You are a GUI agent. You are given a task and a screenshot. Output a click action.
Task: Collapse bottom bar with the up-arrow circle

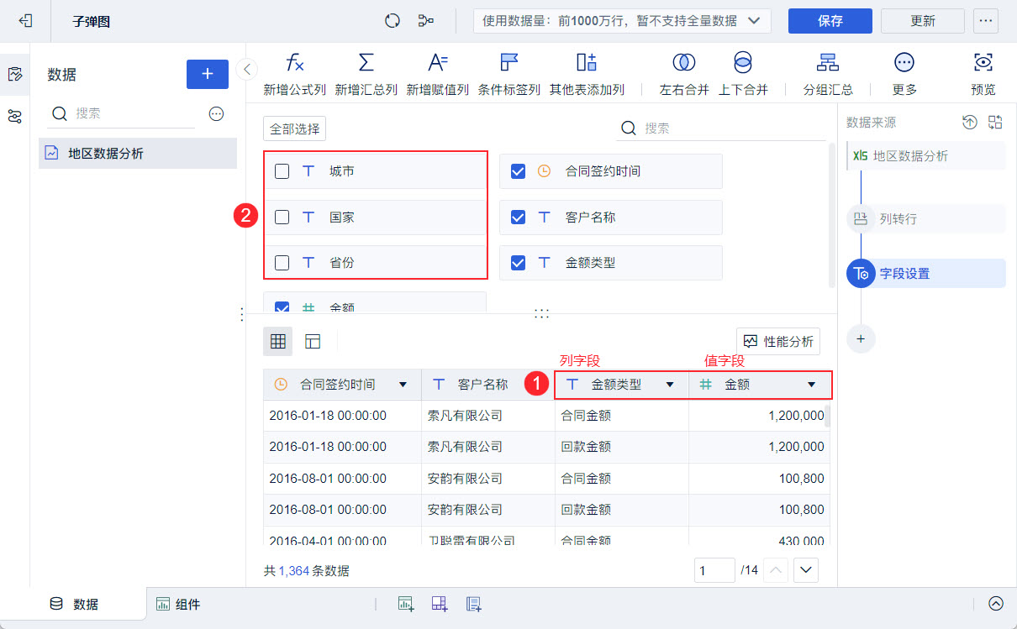point(996,604)
